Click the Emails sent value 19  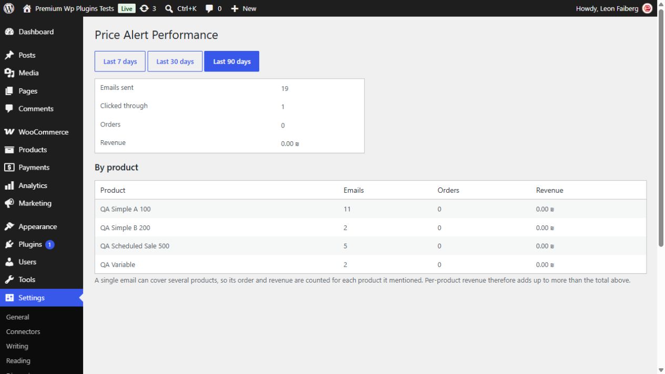coord(285,88)
